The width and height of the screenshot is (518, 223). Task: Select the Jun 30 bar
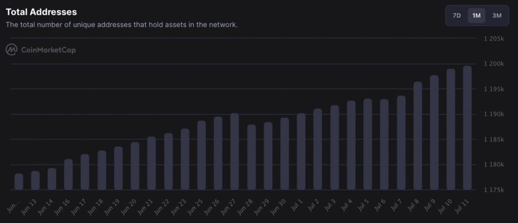(285, 154)
